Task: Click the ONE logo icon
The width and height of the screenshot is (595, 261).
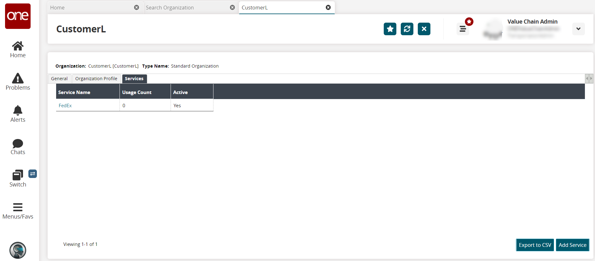Action: (x=18, y=16)
